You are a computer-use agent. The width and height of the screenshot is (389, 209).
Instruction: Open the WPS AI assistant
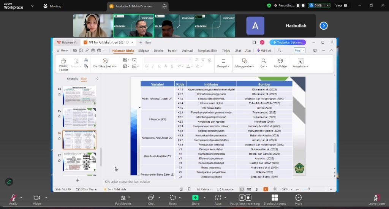[264, 51]
